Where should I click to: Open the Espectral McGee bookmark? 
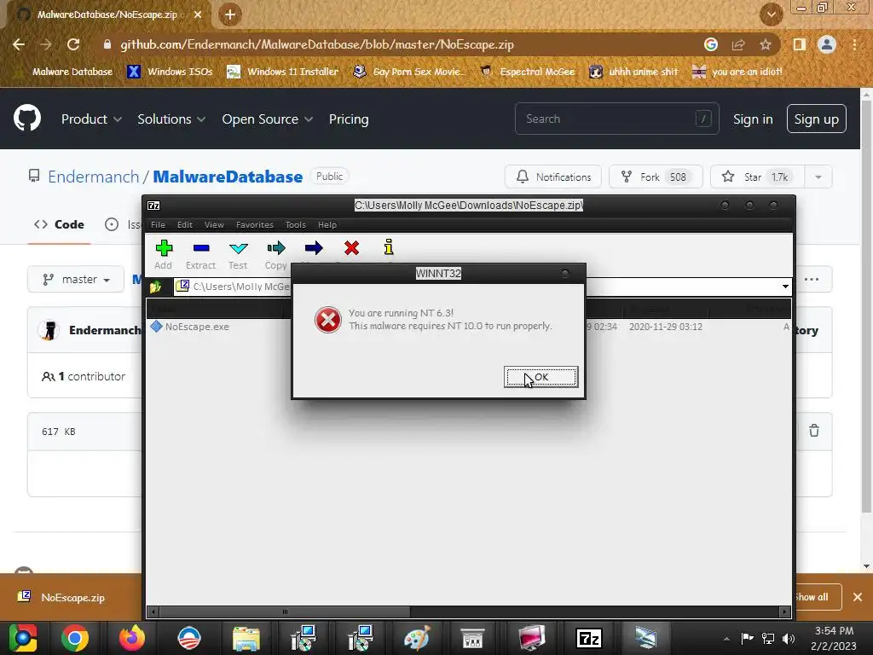(528, 72)
